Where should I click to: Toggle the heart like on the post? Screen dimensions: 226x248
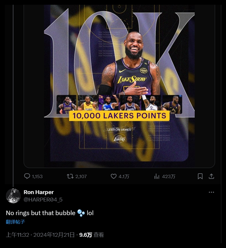pos(114,176)
